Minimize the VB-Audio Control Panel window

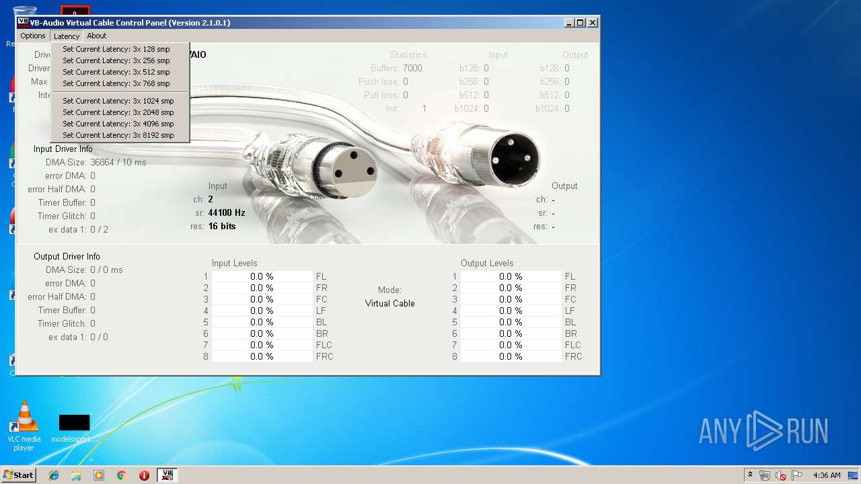569,22
